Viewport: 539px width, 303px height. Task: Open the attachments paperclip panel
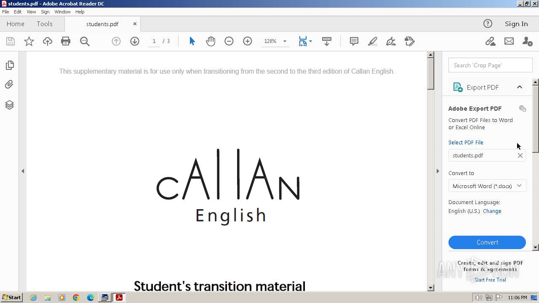click(9, 85)
